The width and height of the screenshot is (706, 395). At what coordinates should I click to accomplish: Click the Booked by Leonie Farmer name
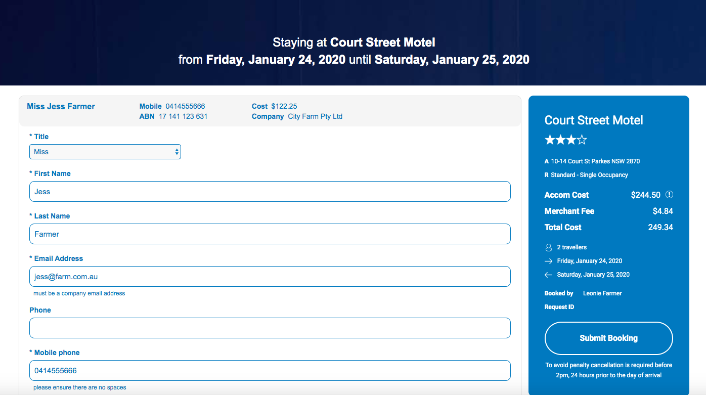point(602,293)
